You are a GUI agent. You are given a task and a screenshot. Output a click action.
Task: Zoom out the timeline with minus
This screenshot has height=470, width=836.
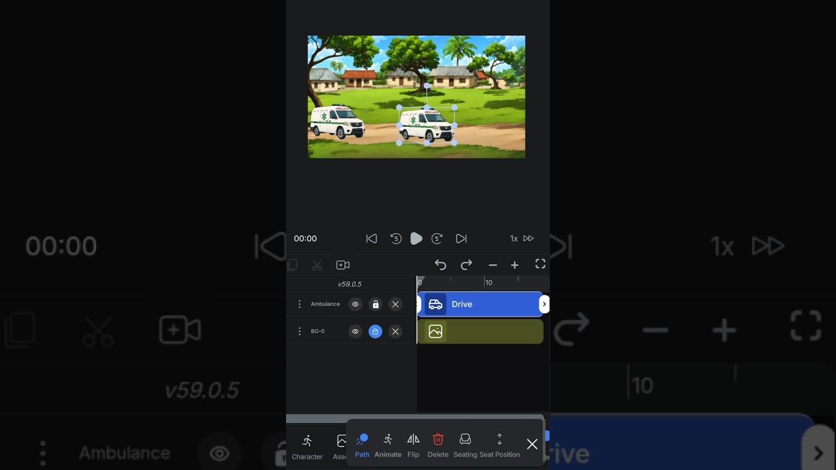point(493,265)
